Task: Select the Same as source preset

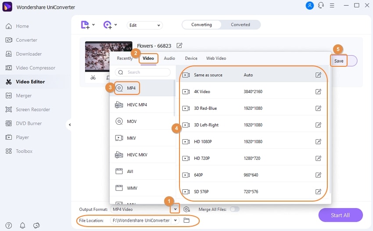Action: 253,75
